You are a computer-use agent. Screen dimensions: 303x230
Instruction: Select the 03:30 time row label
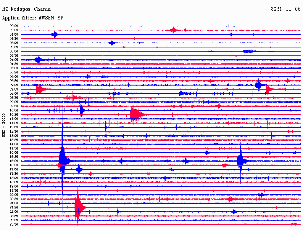[14, 55]
